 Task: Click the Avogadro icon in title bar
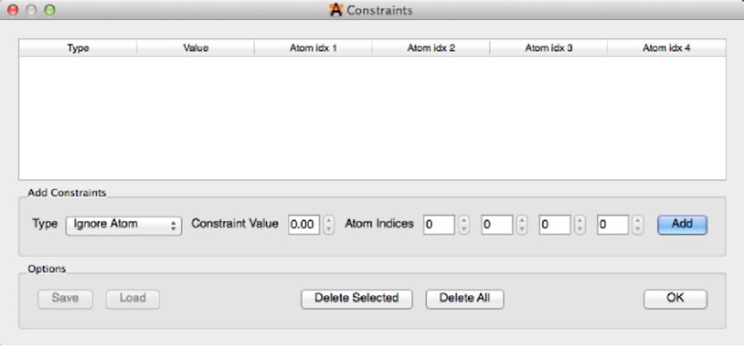337,11
